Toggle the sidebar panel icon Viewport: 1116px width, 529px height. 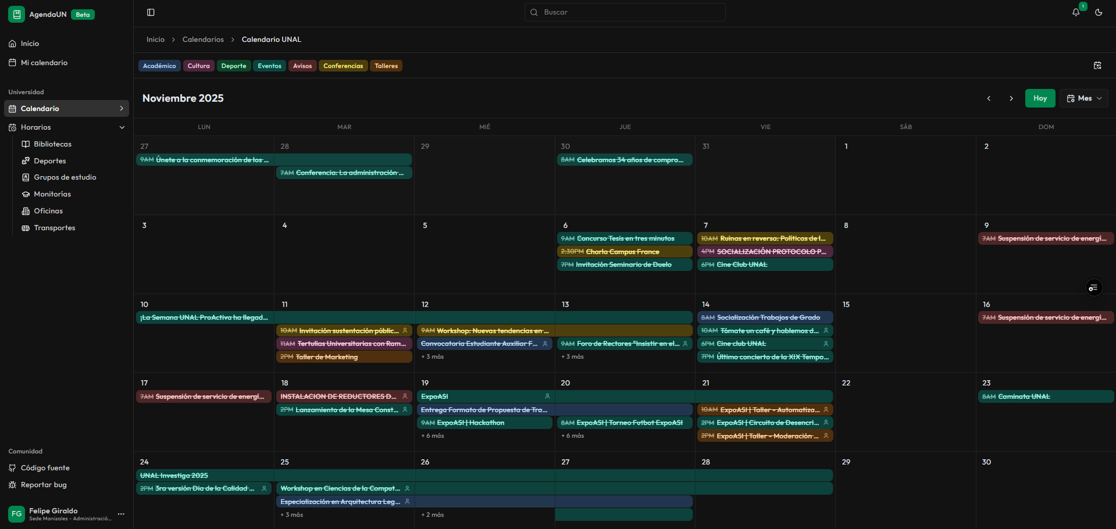point(151,12)
